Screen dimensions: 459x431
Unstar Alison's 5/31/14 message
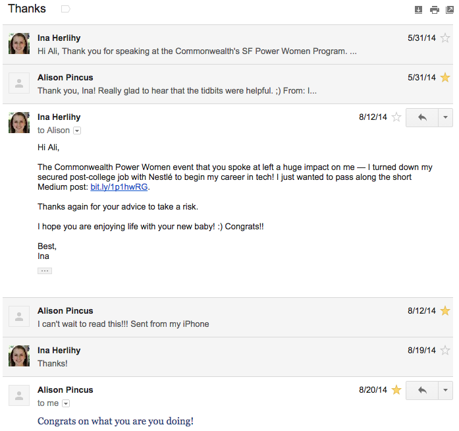point(446,78)
